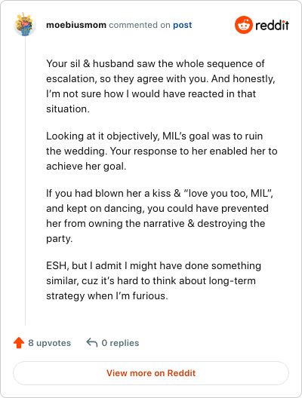Image resolution: width=302 pixels, height=398 pixels.
Task: Click the paragraph starting 'ESH, but I admit'
Action: [153, 280]
